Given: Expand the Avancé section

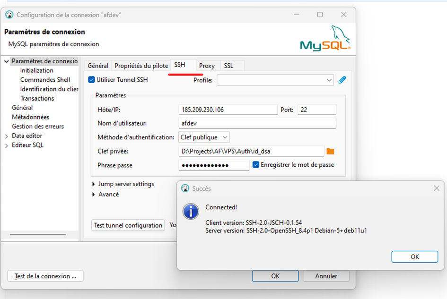Looking at the screenshot, I should coord(94,195).
